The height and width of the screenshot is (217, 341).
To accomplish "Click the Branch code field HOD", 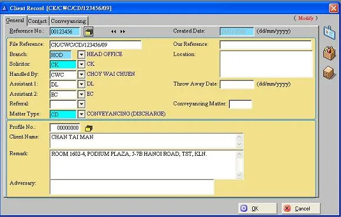I will (61, 55).
